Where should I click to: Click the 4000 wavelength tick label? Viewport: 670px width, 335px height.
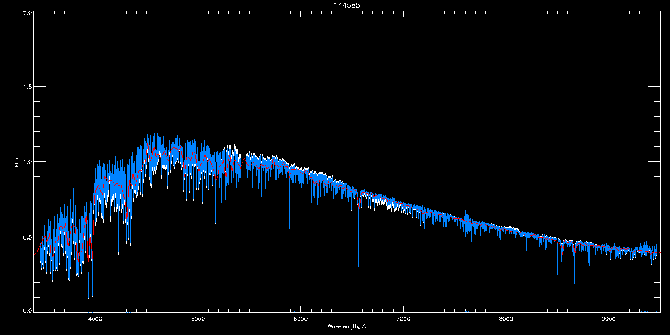(95, 319)
